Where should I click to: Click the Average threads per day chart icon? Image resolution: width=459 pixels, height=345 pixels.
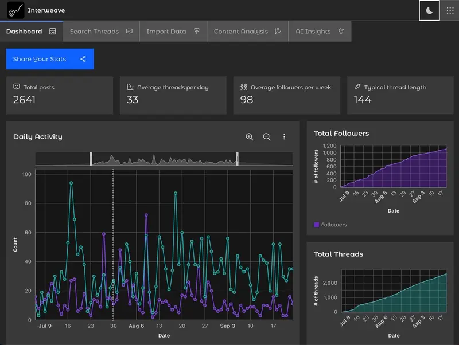(x=130, y=87)
